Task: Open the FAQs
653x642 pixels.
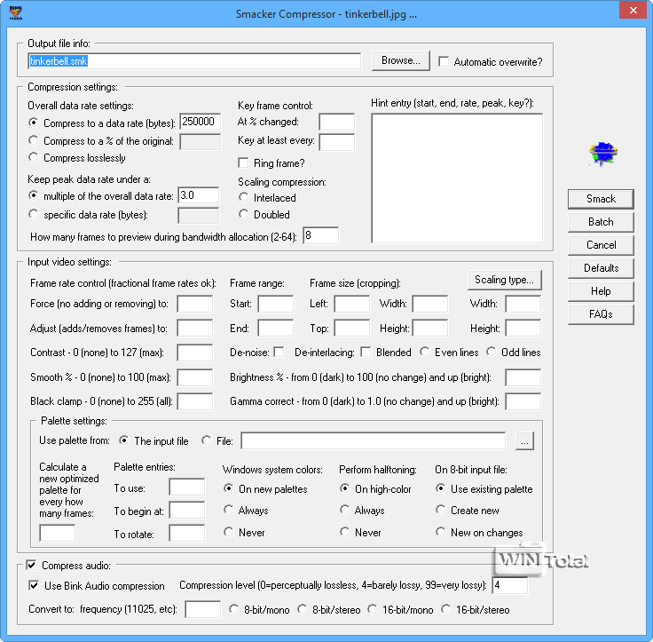Action: pyautogui.click(x=601, y=314)
